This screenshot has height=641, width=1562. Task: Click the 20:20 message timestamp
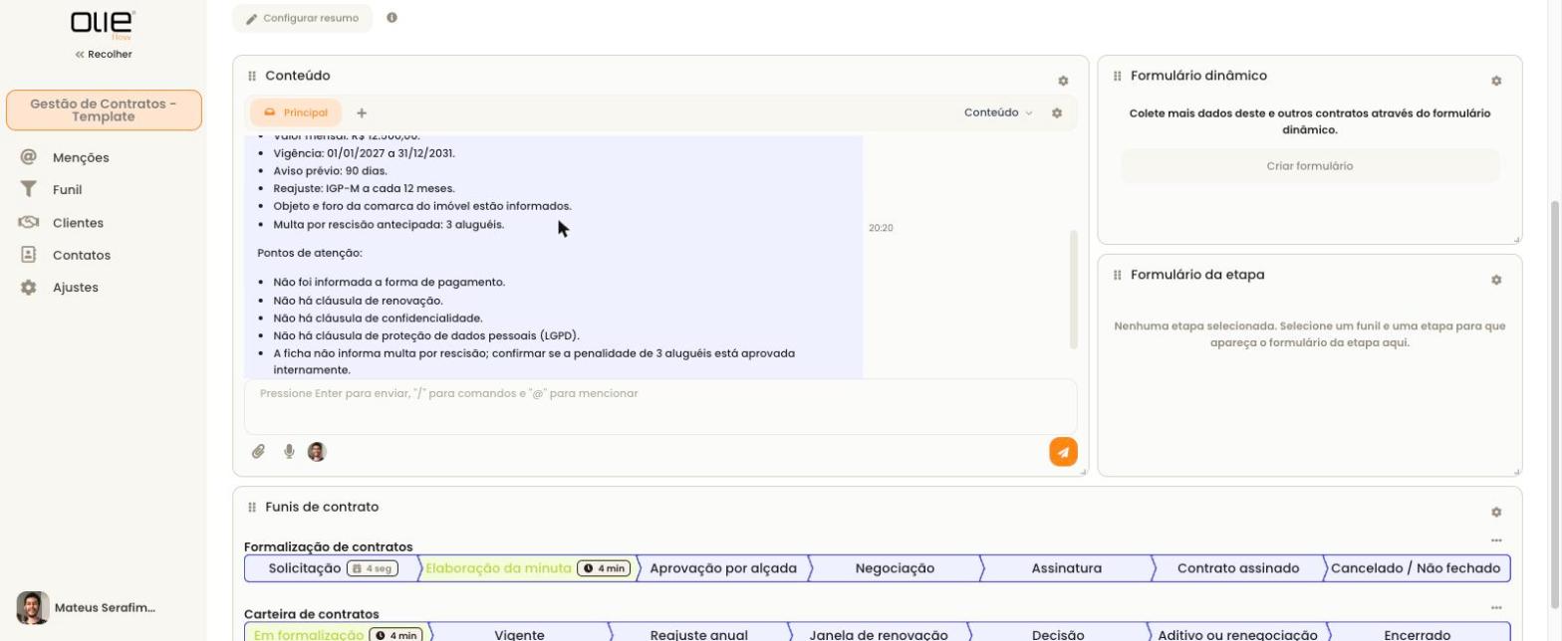pos(881,228)
